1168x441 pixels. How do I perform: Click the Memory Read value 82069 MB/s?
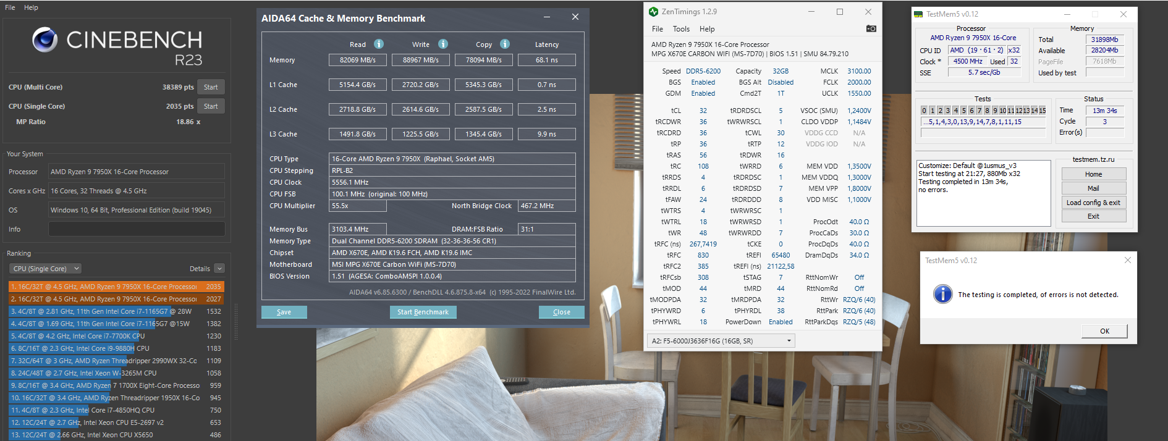357,60
